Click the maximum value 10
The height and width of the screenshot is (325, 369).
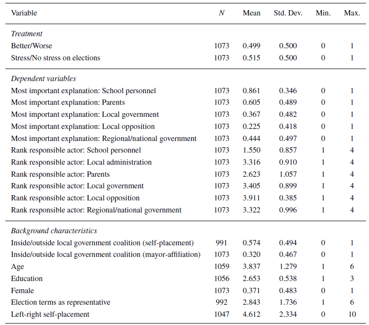(x=352, y=314)
